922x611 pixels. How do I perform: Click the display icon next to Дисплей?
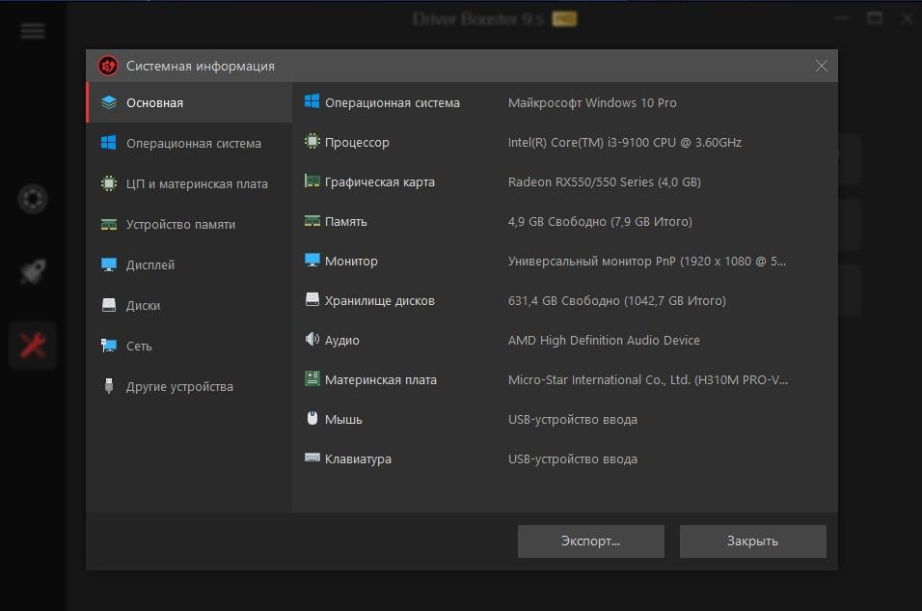point(109,264)
